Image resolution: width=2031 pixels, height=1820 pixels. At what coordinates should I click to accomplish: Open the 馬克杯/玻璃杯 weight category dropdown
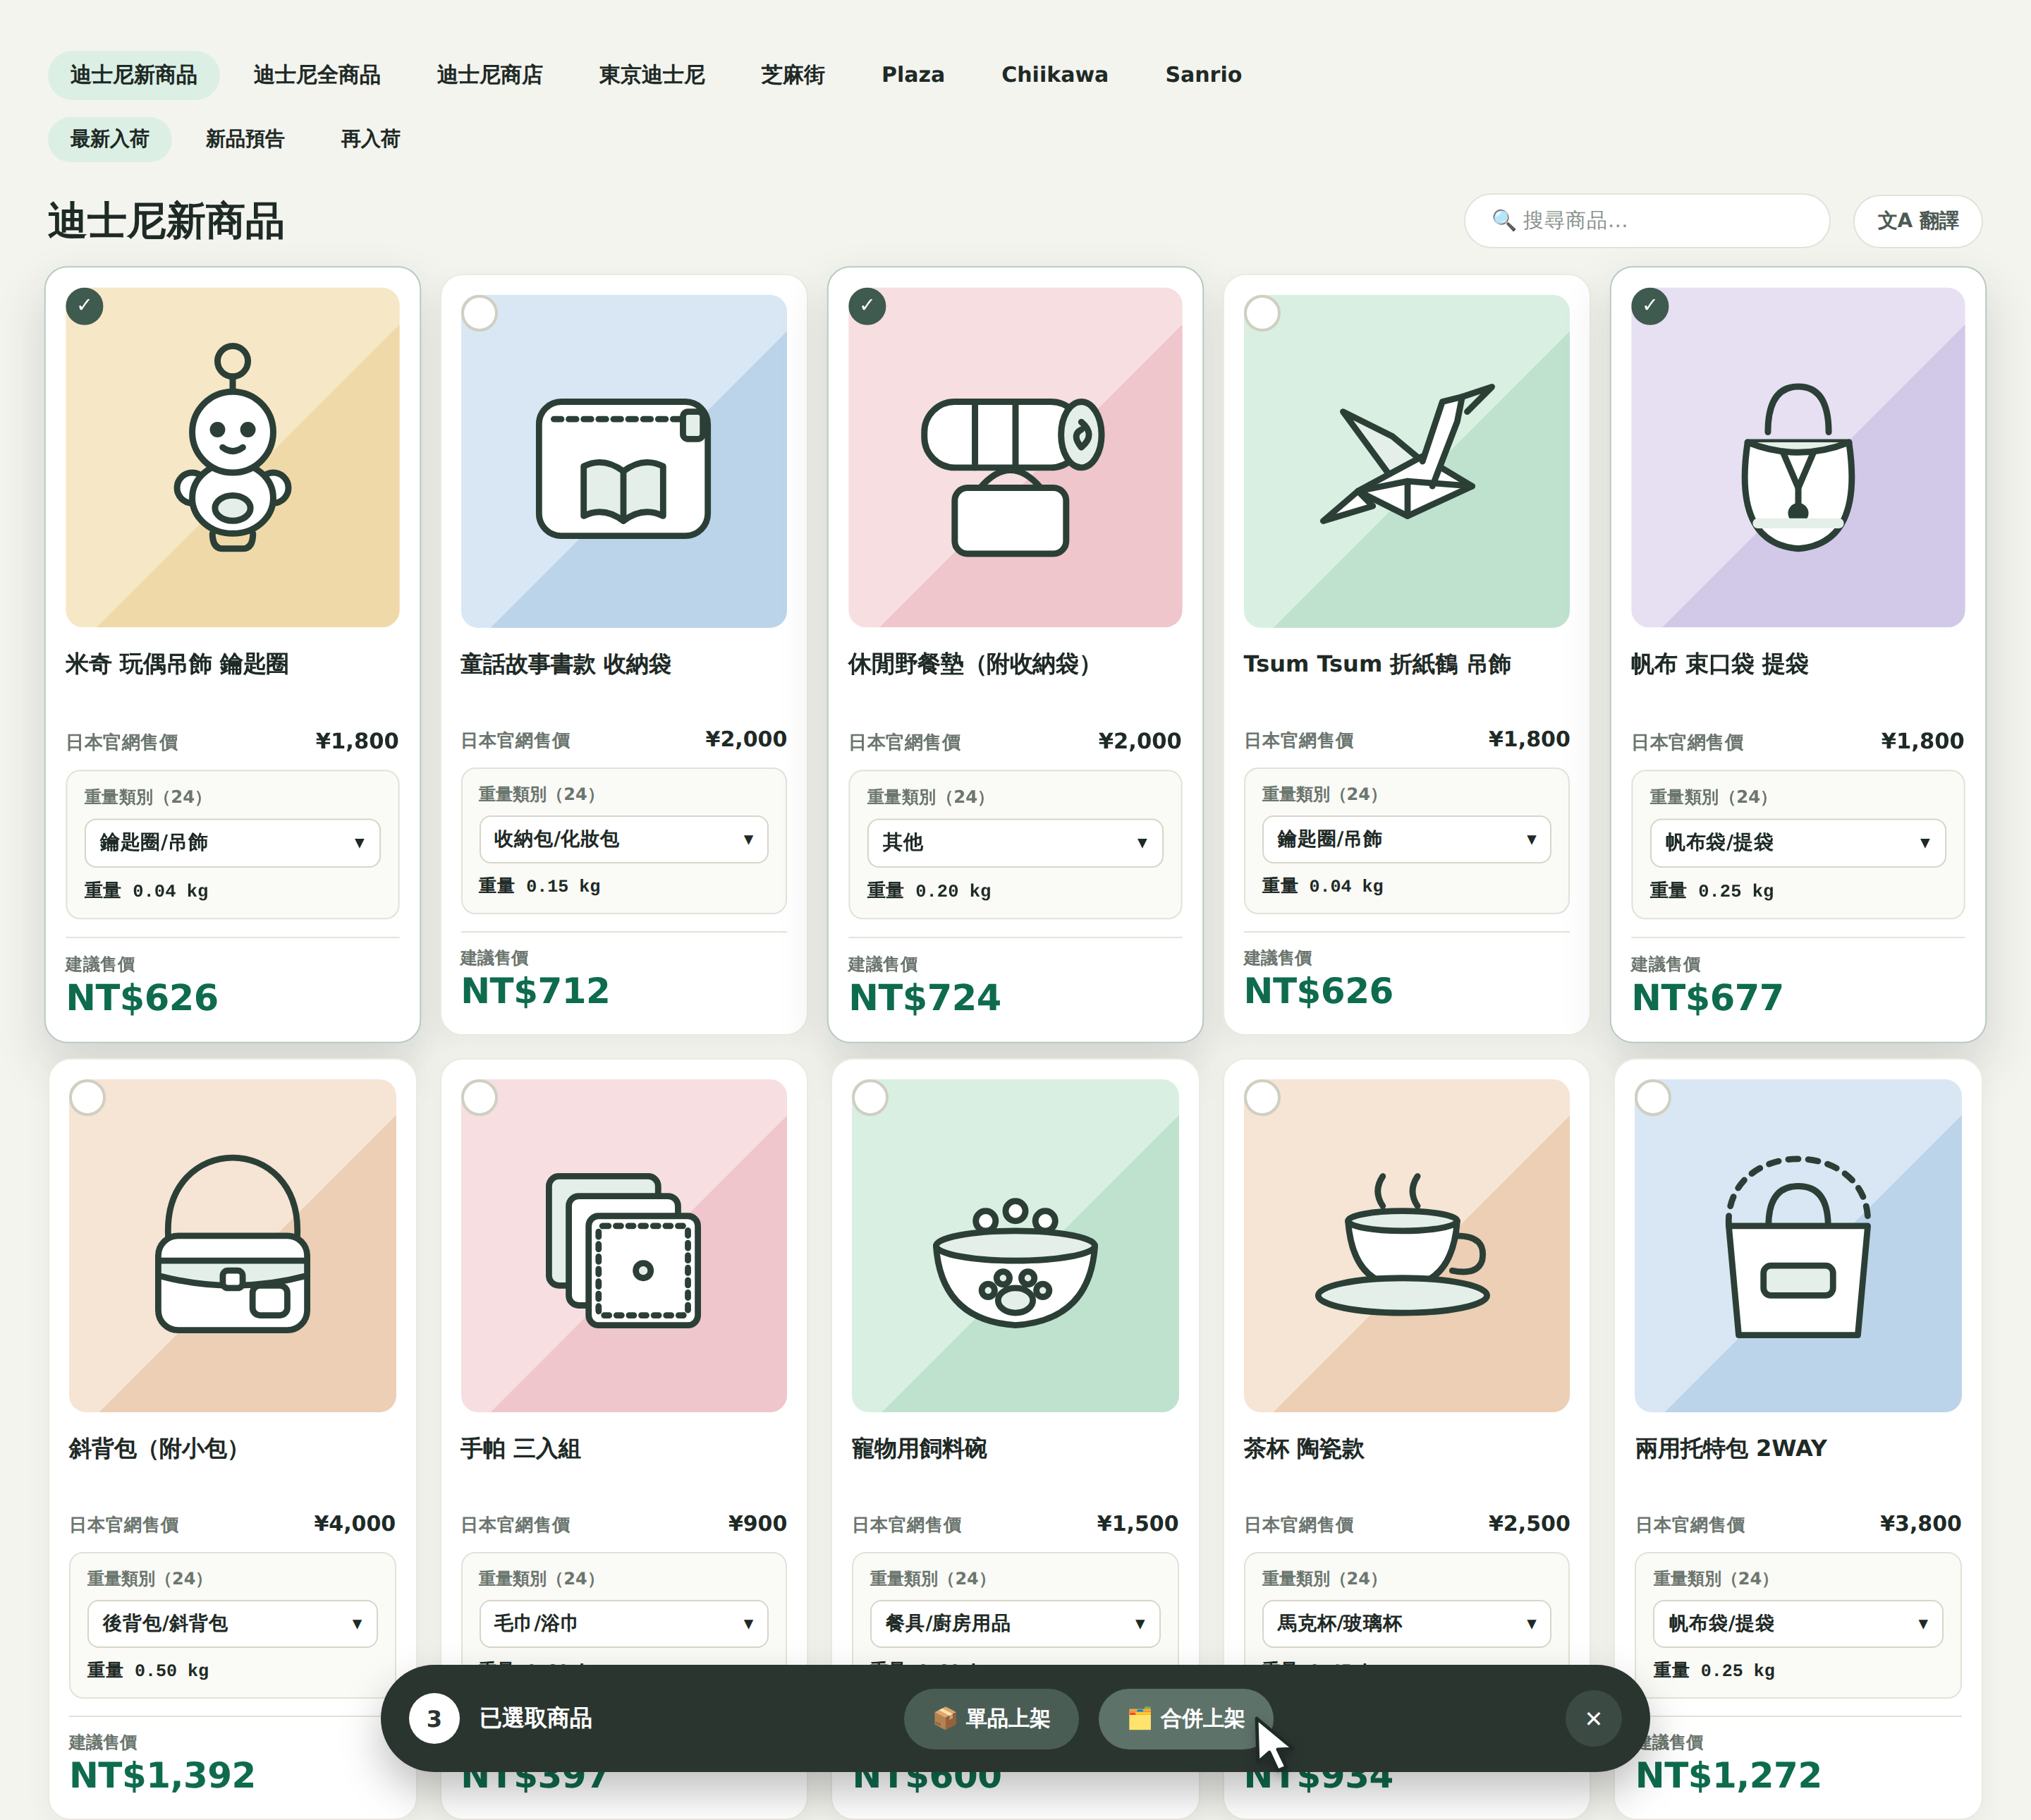[x=1406, y=1623]
